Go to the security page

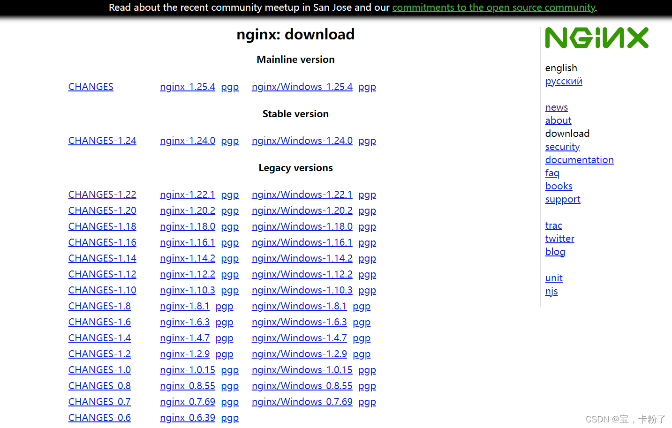click(x=563, y=147)
